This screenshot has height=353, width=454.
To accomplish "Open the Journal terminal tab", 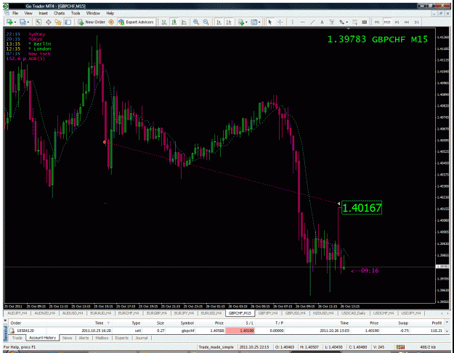I will [x=142, y=338].
